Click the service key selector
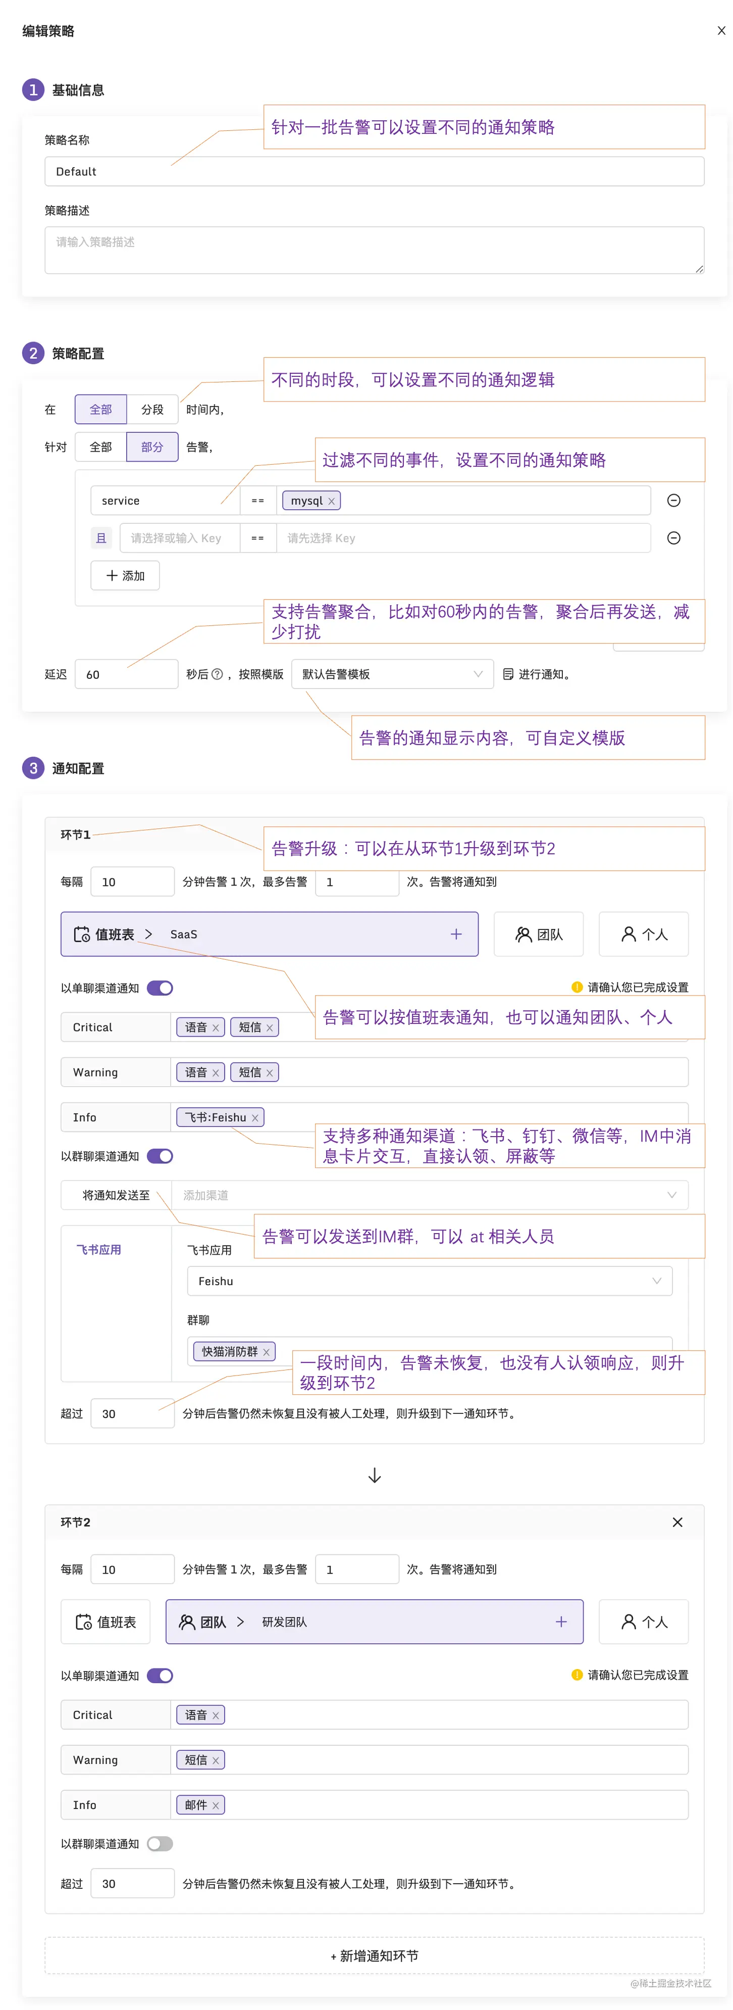This screenshot has height=2010, width=733. click(165, 500)
